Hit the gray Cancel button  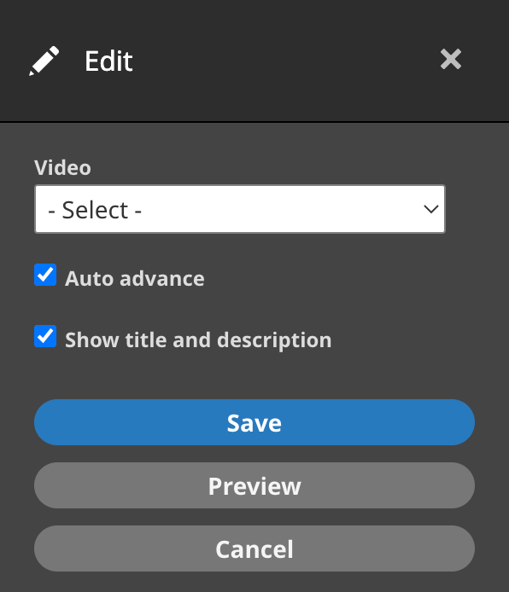point(254,548)
